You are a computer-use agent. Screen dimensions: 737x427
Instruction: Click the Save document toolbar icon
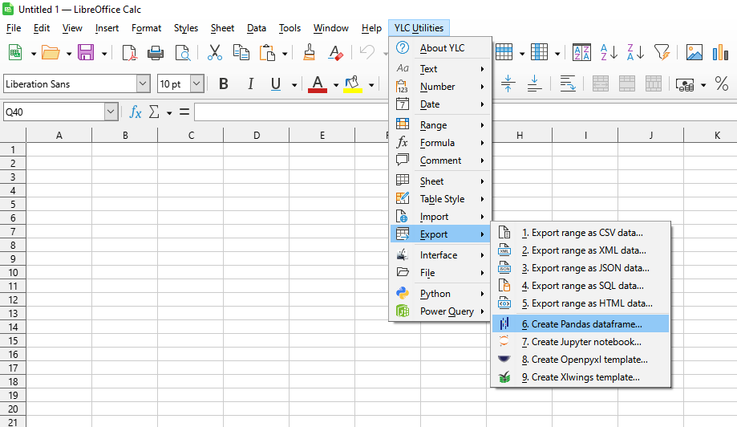pos(85,53)
